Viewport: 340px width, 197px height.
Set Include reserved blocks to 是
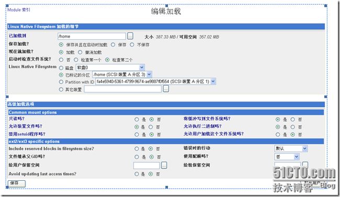[137, 149]
